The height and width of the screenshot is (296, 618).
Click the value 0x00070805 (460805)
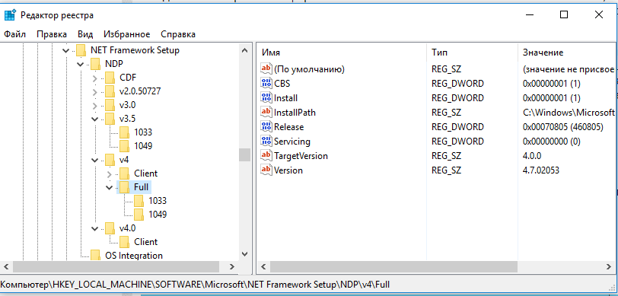point(563,127)
